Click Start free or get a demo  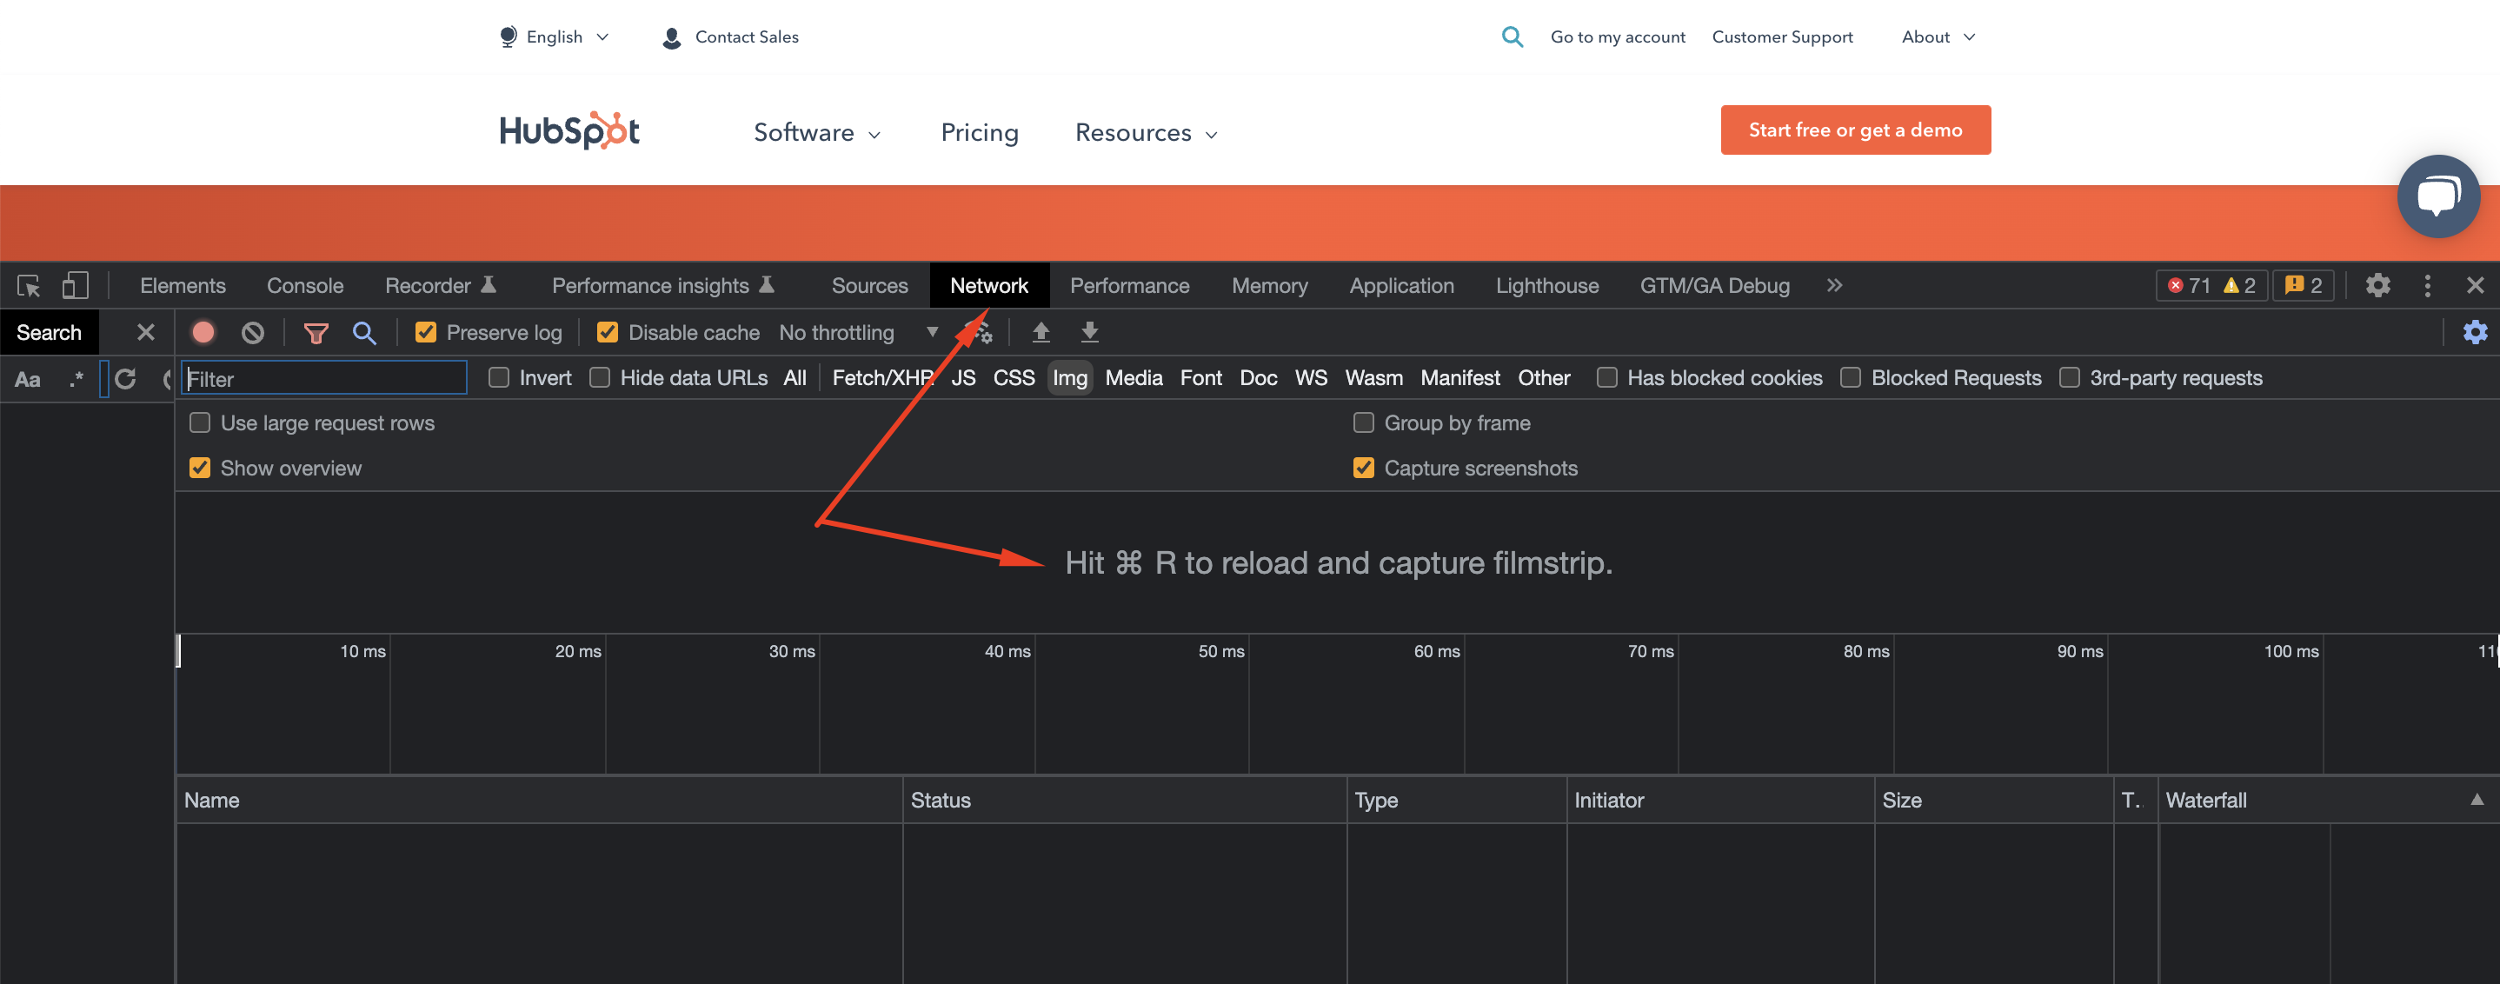click(x=1855, y=130)
